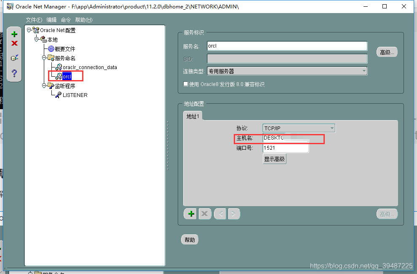
Task: Click the 服务命名 folder icon
Action: click(51, 58)
